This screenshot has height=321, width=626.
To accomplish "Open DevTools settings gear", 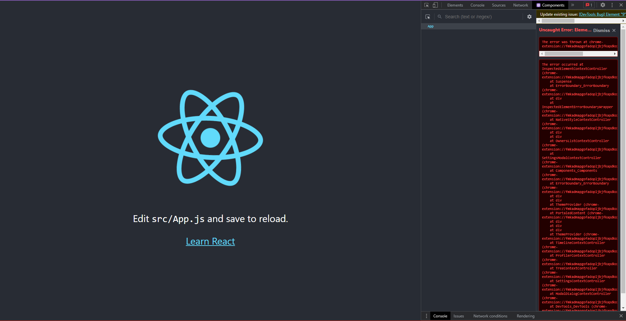I will point(603,5).
